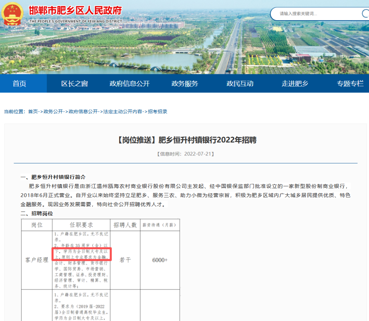Image resolution: width=369 pixels, height=321 pixels.
Task: Click the 任职要求 table header cell
Action: click(81, 225)
